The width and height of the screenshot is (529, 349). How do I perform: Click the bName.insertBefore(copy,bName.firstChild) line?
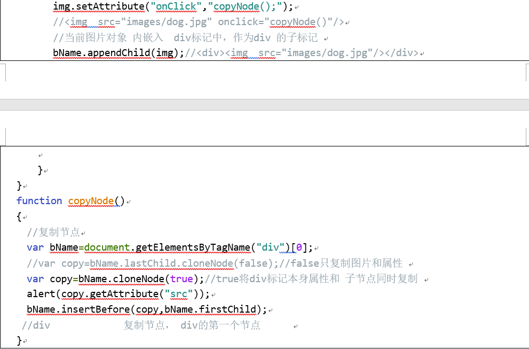147,309
